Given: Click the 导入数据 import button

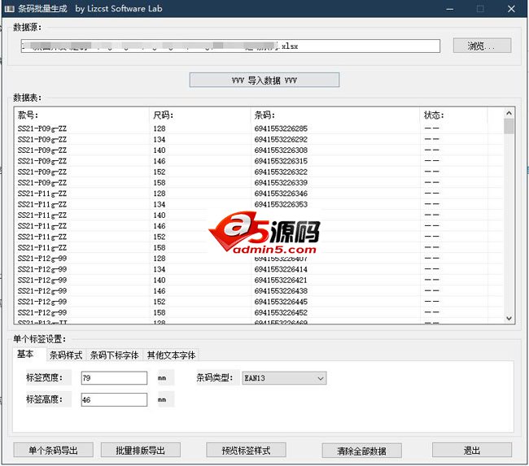Looking at the screenshot, I should [264, 80].
